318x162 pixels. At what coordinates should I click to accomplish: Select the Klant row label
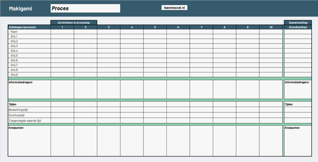click(14, 32)
